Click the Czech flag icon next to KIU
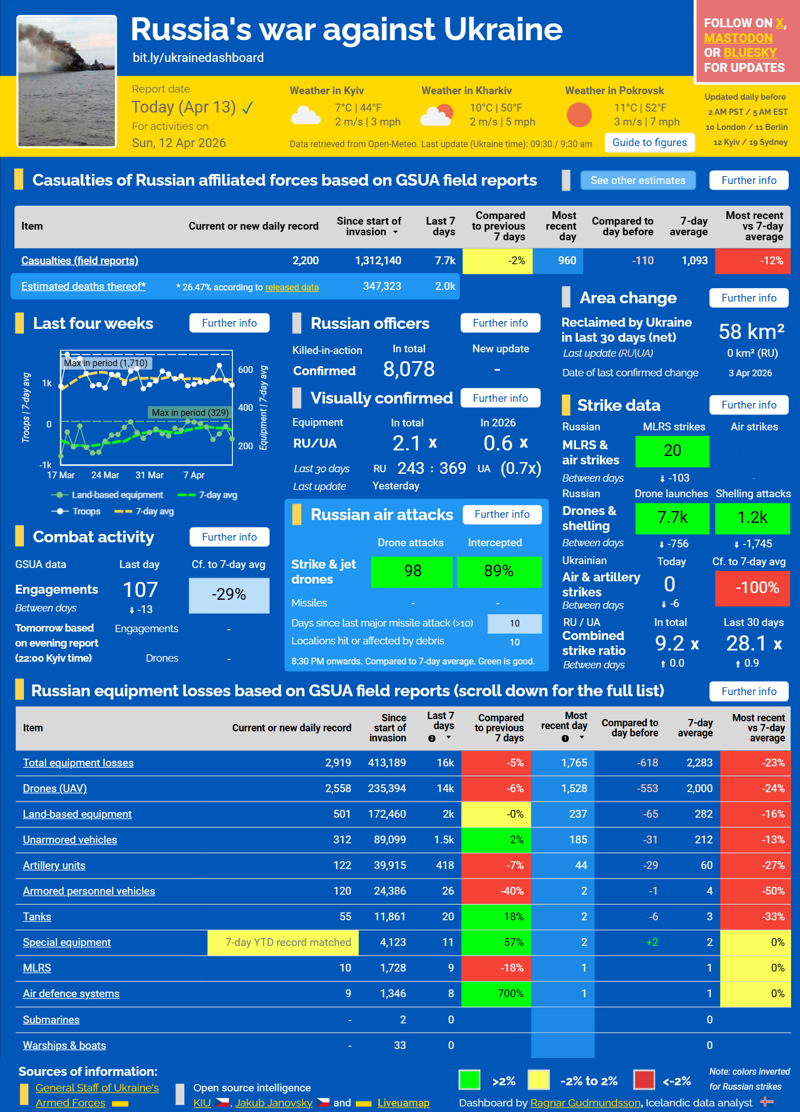The height and width of the screenshot is (1112, 800). [x=222, y=1103]
